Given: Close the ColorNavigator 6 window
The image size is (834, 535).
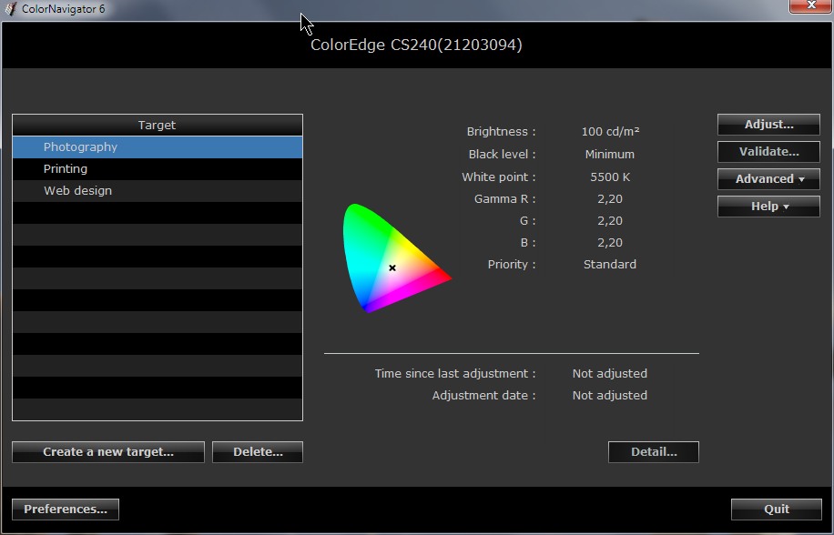Looking at the screenshot, I should [x=811, y=5].
